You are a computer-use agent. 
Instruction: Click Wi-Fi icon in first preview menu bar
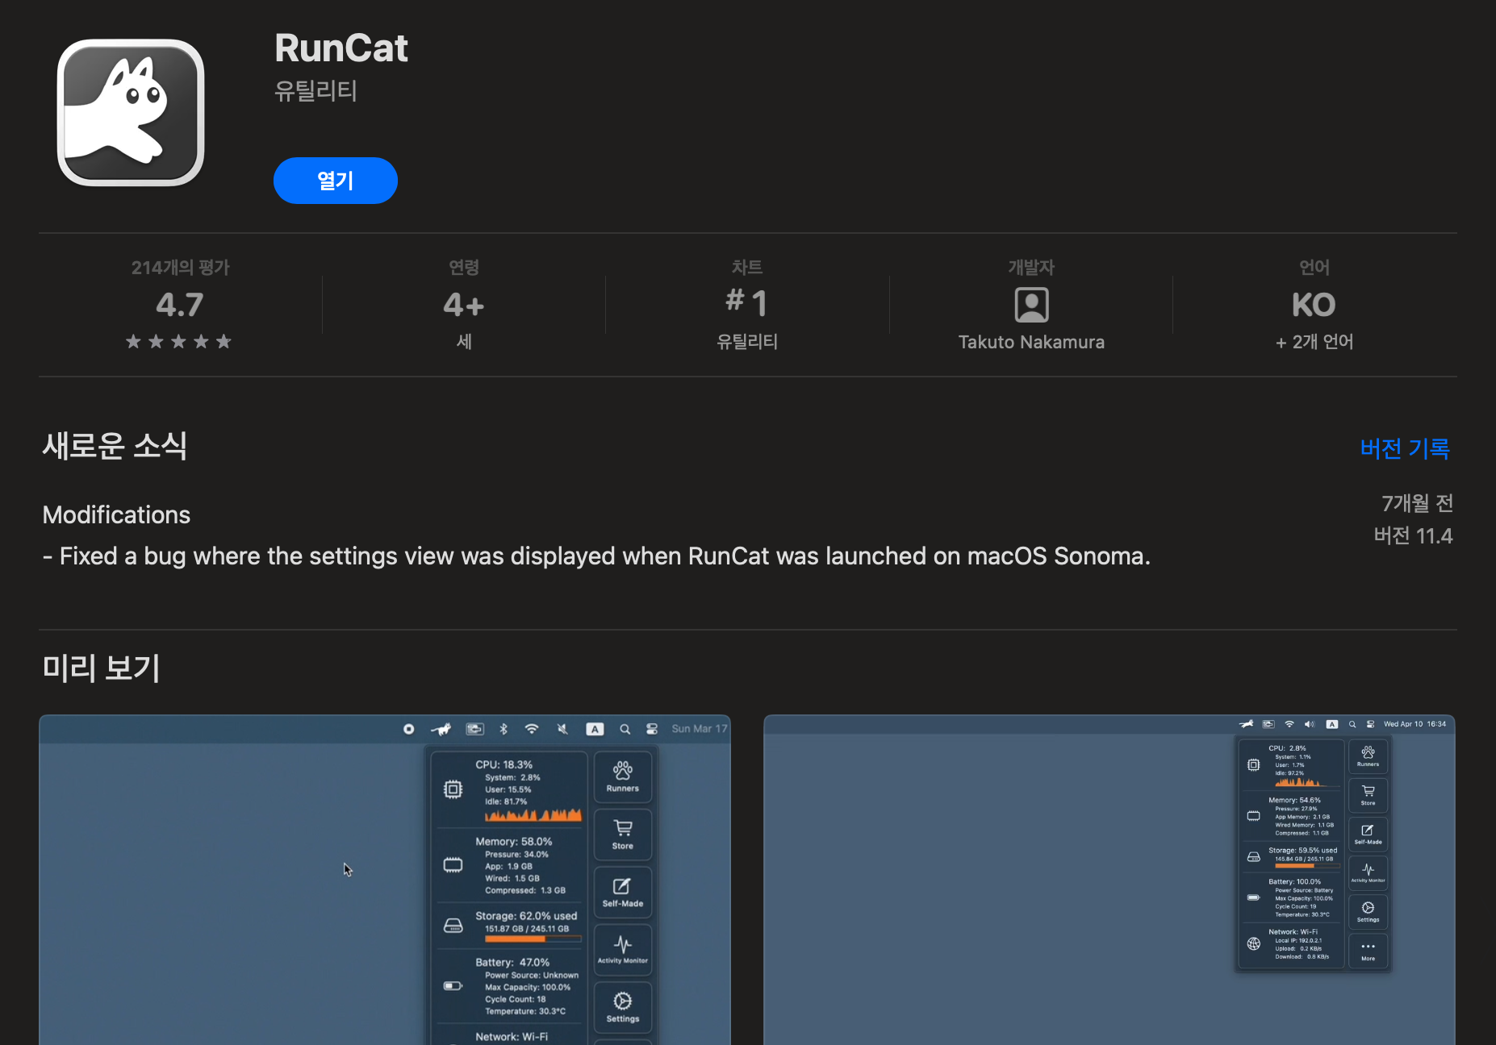(x=532, y=729)
